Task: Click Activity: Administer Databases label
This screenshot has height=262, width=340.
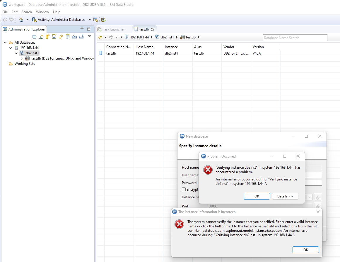Action: (x=61, y=20)
